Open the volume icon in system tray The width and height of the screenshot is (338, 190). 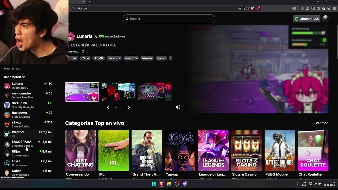click(315, 184)
